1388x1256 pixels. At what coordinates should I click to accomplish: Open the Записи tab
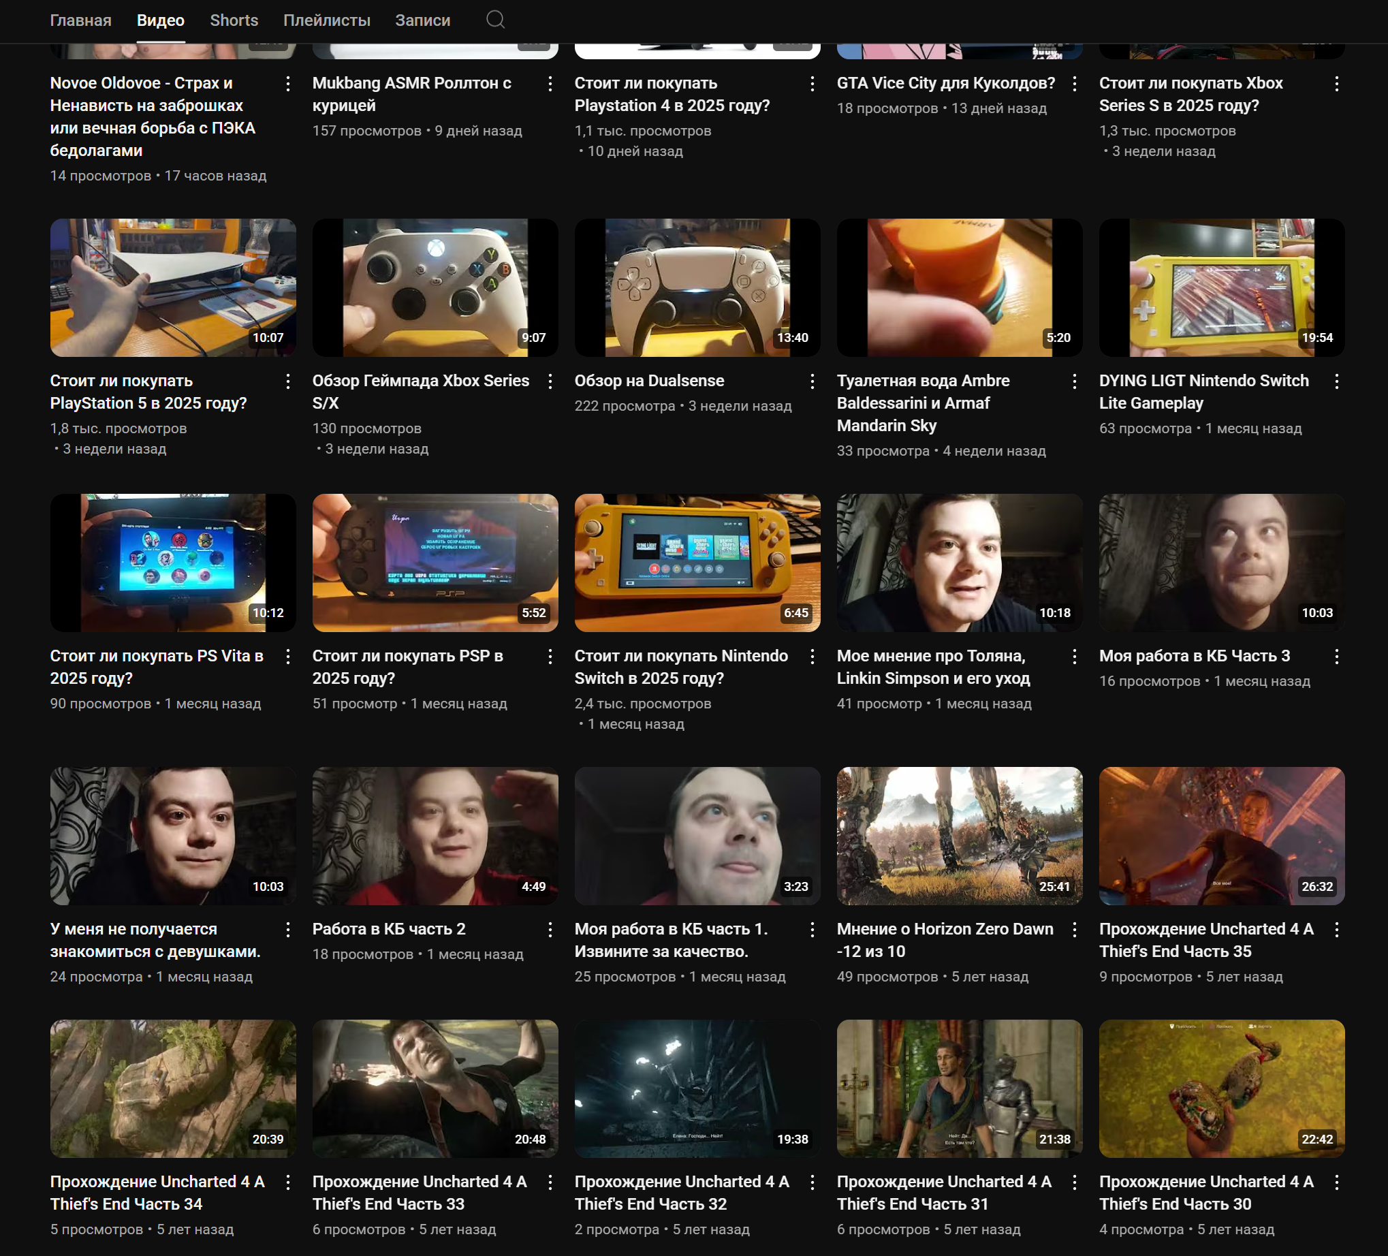pyautogui.click(x=422, y=20)
